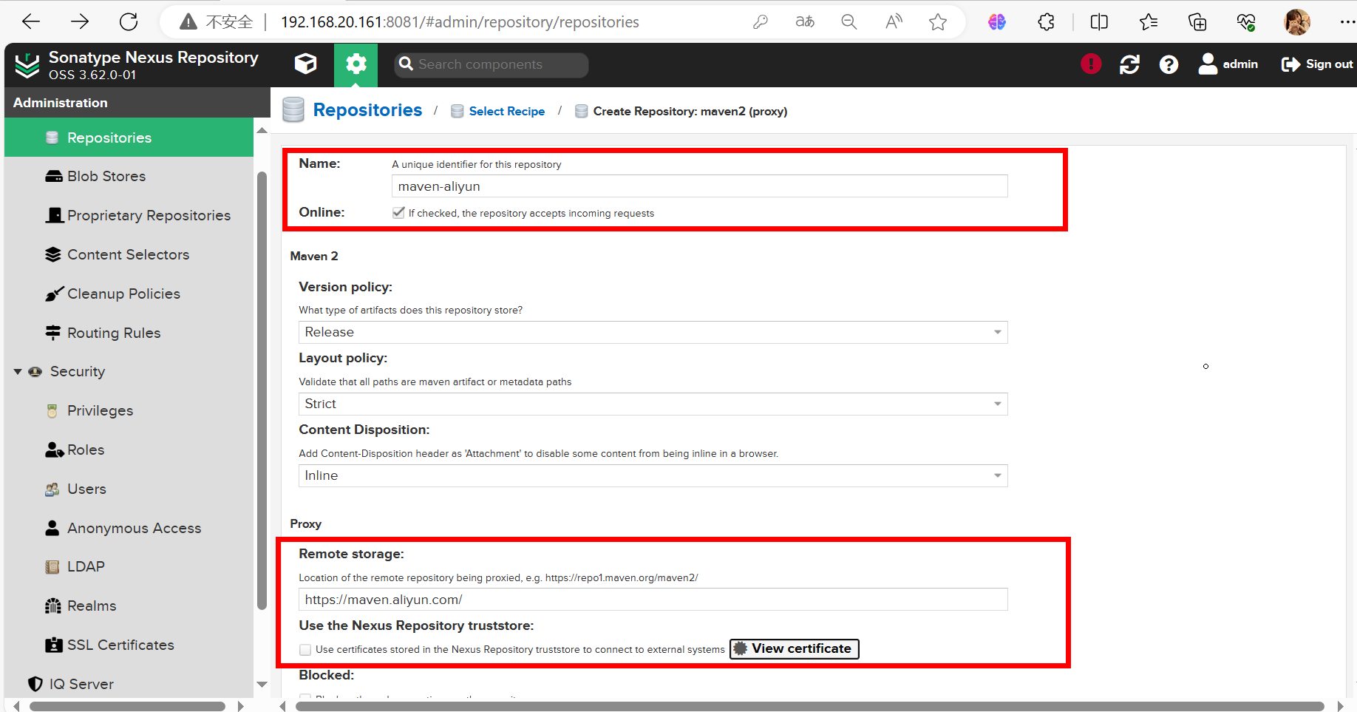1357x712 pixels.
Task: Click the browser forward arrow
Action: 80,22
